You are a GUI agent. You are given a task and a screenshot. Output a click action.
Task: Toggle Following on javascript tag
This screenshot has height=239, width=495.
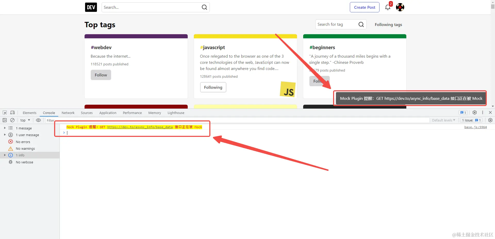[x=213, y=87]
